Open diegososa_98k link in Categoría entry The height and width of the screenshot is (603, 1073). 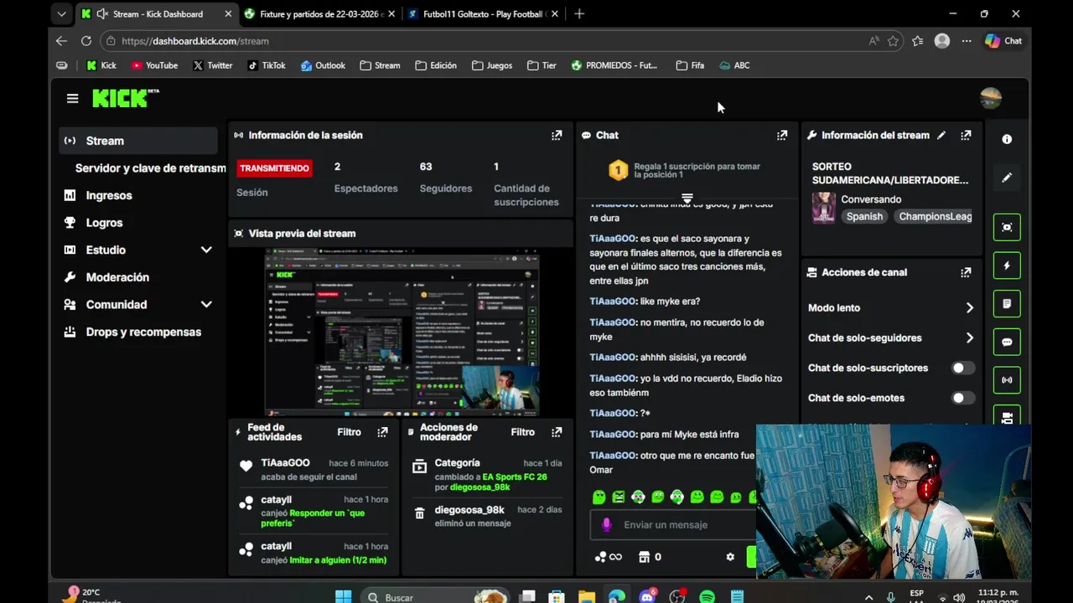[x=480, y=487]
